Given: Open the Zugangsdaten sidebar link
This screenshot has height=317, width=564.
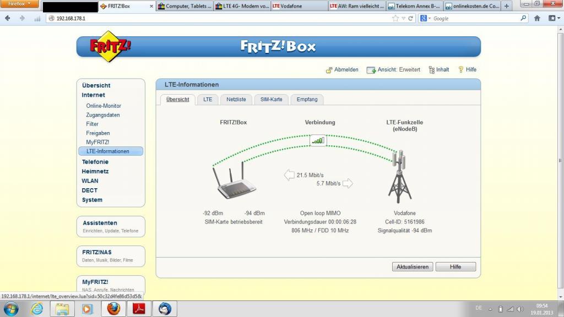Looking at the screenshot, I should click(103, 115).
